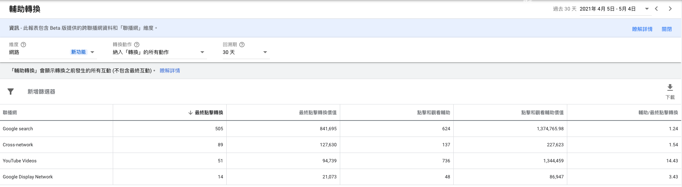Click sort arrow on 最終點擊轉換 column
Screen dimensions: 682x187
(x=191, y=113)
